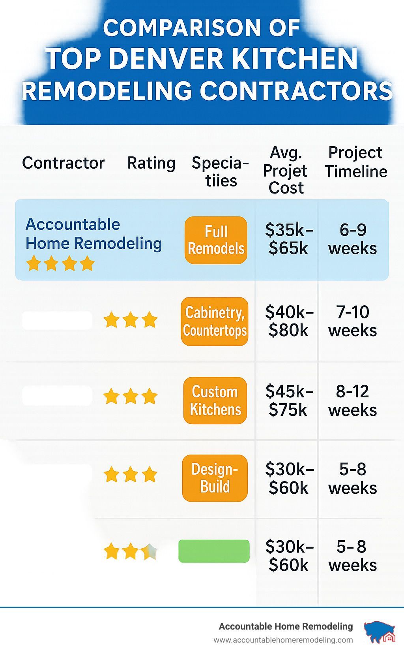Click the blank green specialty badge
404x658 pixels.
point(214,551)
